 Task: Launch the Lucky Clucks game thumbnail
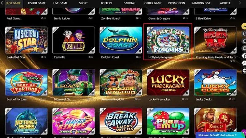pos(215,82)
